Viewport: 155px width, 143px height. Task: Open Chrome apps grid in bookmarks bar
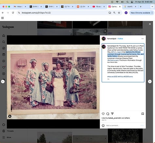(x=3, y=18)
